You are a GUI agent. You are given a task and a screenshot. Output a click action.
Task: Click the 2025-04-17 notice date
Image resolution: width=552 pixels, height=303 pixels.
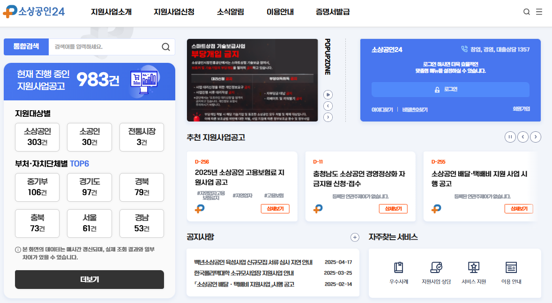pyautogui.click(x=338, y=262)
